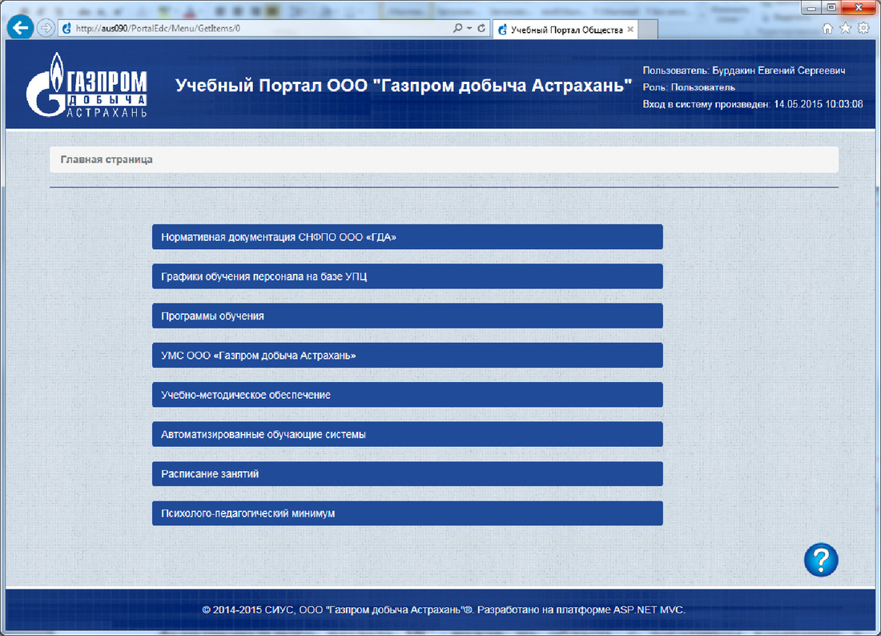Open Учебно-методическое обеспечение section

[408, 395]
